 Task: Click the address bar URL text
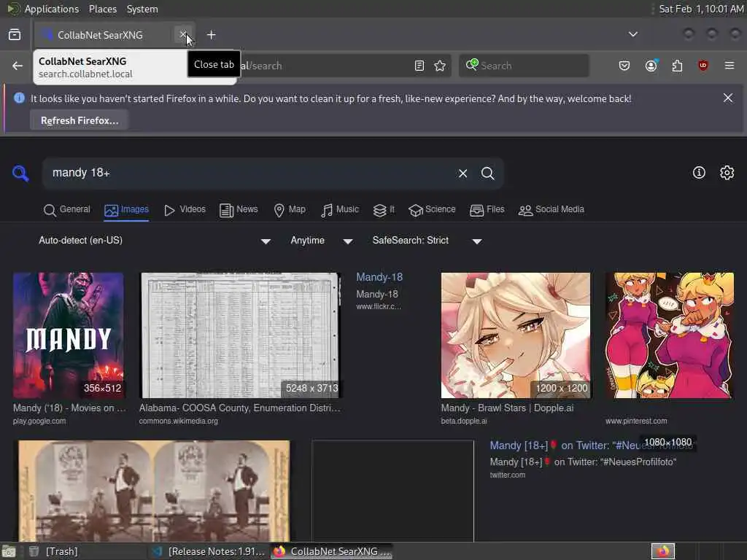click(261, 66)
